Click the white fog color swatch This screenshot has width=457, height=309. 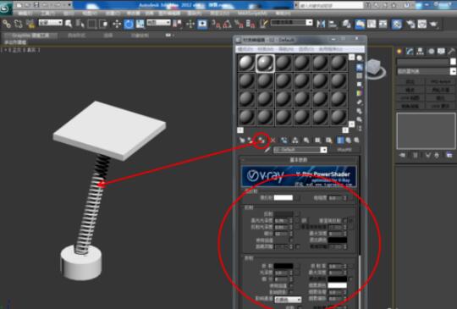[x=337, y=285]
